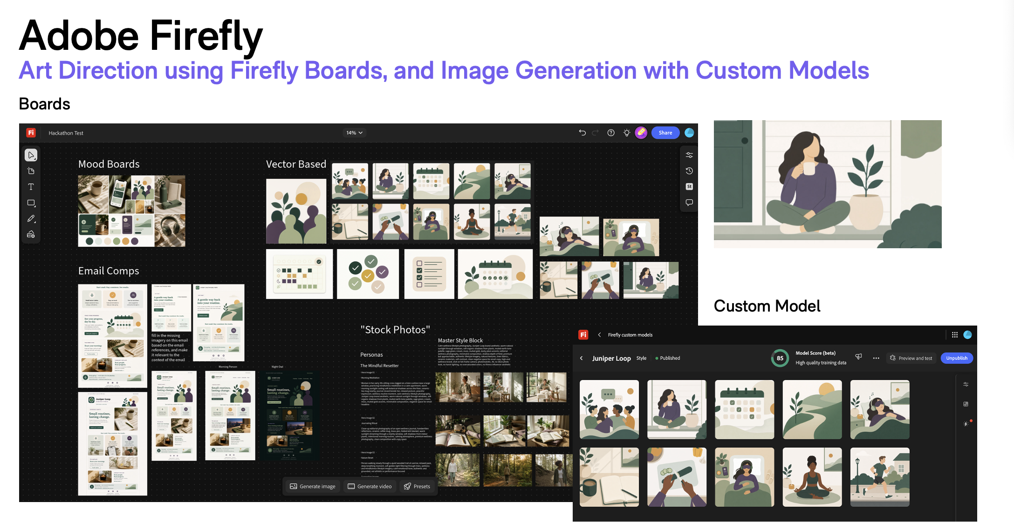Click the Preview and test button
The width and height of the screenshot is (1014, 530).
(x=911, y=358)
